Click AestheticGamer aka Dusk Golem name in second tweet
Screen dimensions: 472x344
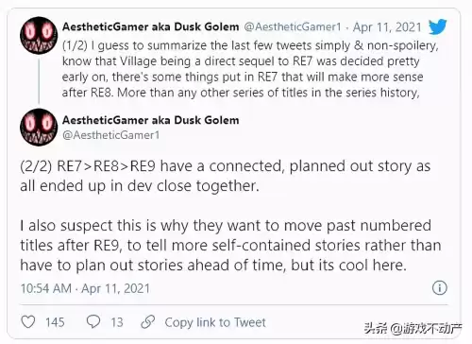coord(151,120)
